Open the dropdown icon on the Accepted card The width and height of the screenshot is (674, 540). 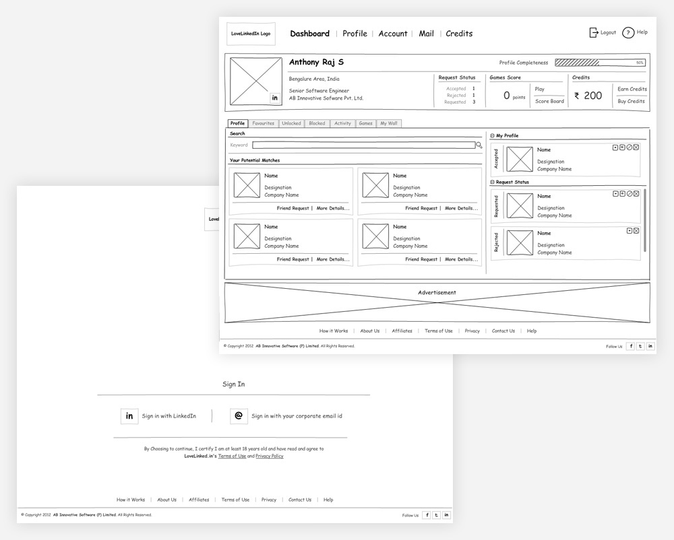point(615,147)
